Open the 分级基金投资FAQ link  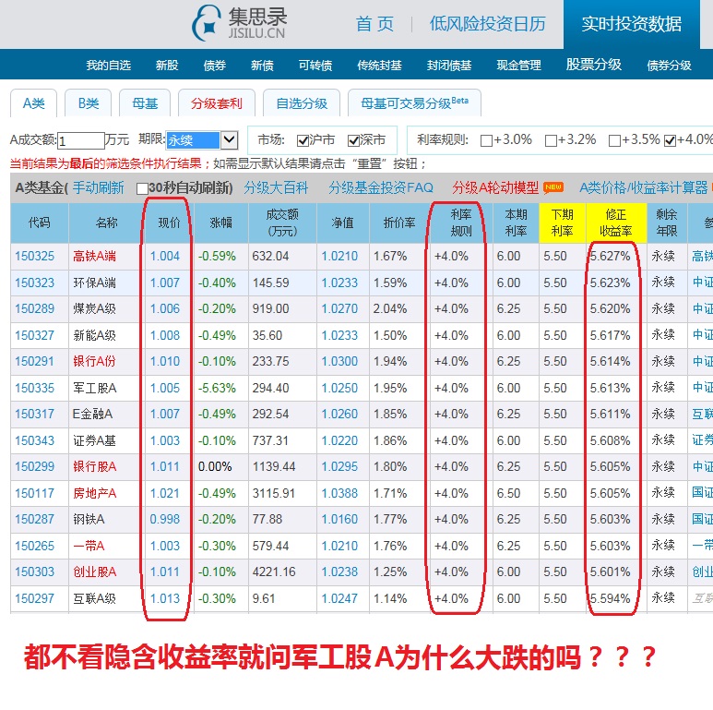click(x=381, y=187)
